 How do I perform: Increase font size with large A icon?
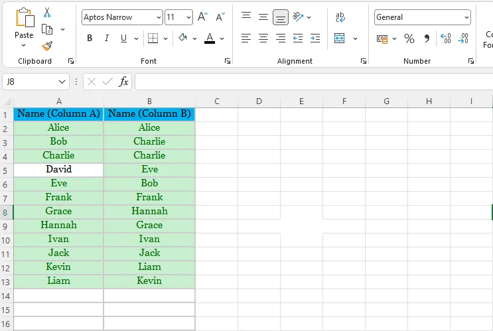click(202, 17)
